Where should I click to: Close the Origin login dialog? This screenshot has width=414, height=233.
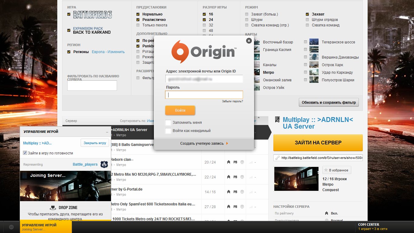click(x=249, y=41)
